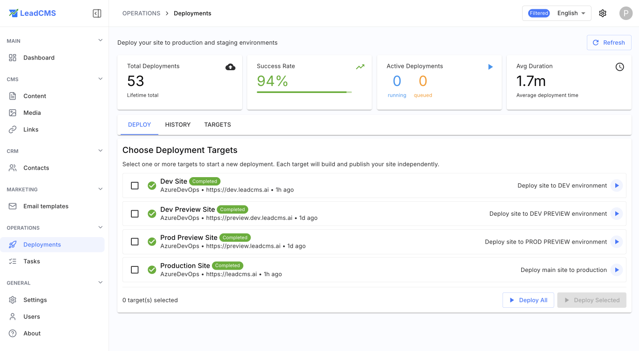Click the Success Rate progress bar
Image resolution: width=639 pixels, height=351 pixels.
pos(303,92)
